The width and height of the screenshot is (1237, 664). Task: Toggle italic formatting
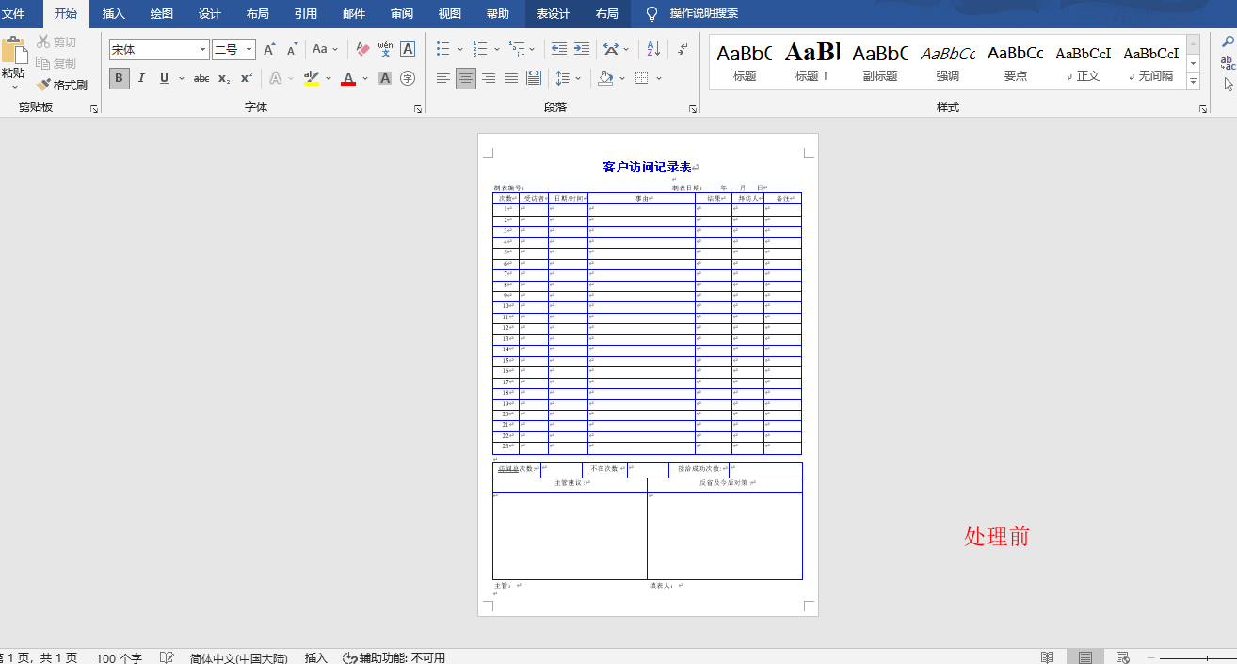click(141, 78)
